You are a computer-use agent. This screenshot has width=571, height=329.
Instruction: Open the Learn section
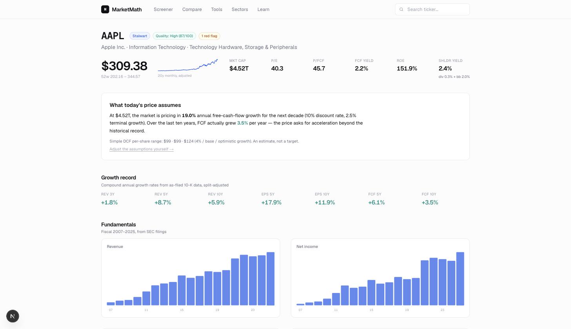263,9
